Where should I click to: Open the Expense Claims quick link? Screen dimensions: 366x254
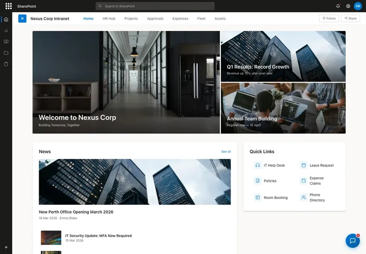coord(318,181)
